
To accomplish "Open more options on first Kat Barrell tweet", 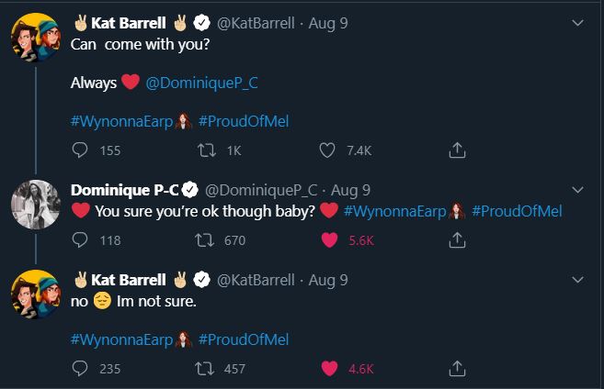I will click(x=577, y=23).
